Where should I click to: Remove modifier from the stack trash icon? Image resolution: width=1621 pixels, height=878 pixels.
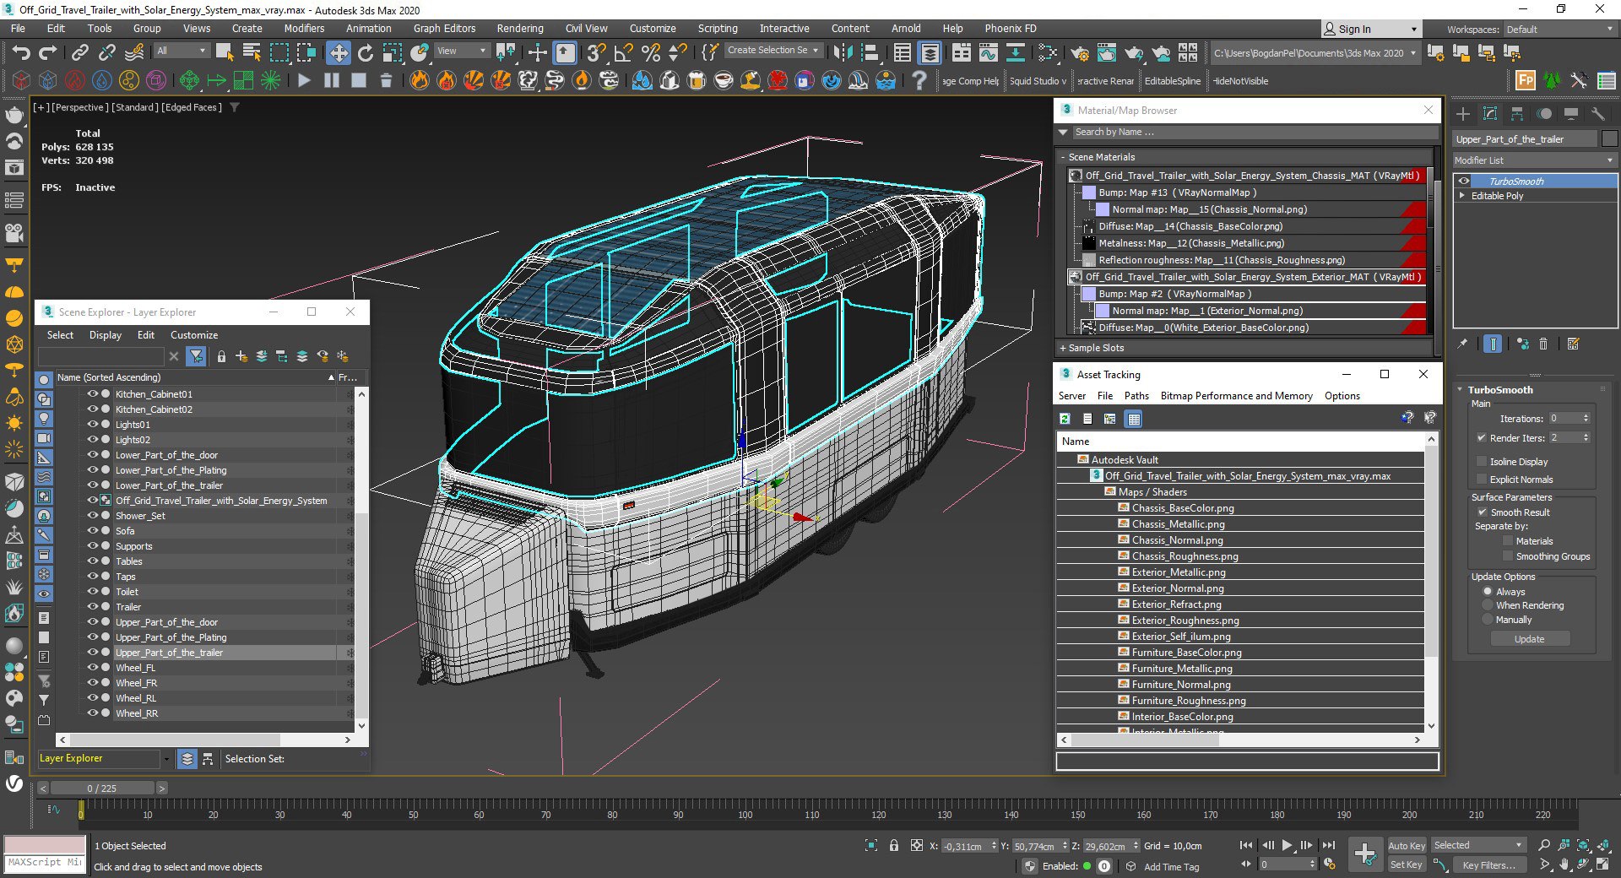tap(1543, 344)
